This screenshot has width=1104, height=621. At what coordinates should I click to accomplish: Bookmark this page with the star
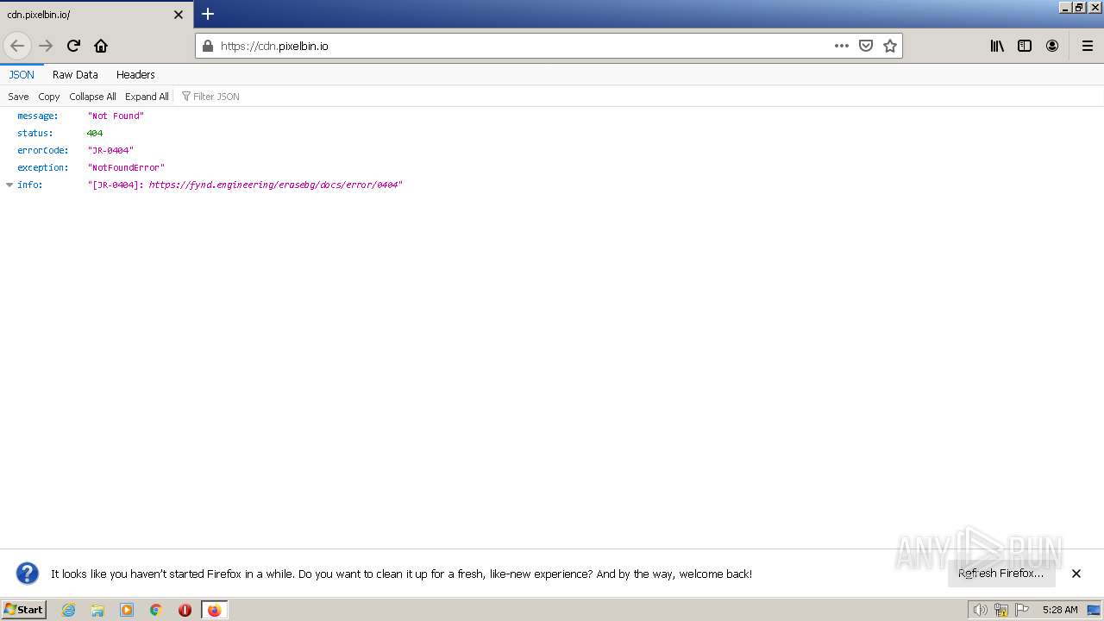[890, 46]
